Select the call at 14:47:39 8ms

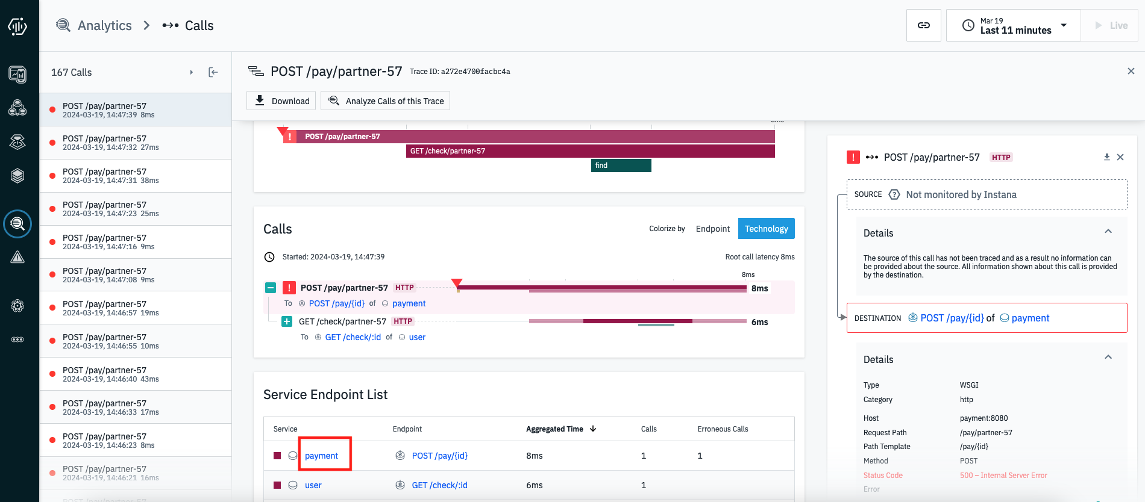coord(136,110)
